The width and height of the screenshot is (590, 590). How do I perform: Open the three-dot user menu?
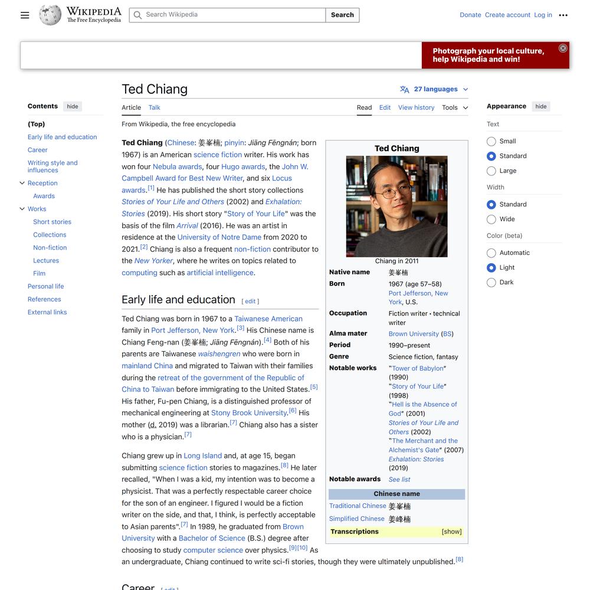[563, 15]
